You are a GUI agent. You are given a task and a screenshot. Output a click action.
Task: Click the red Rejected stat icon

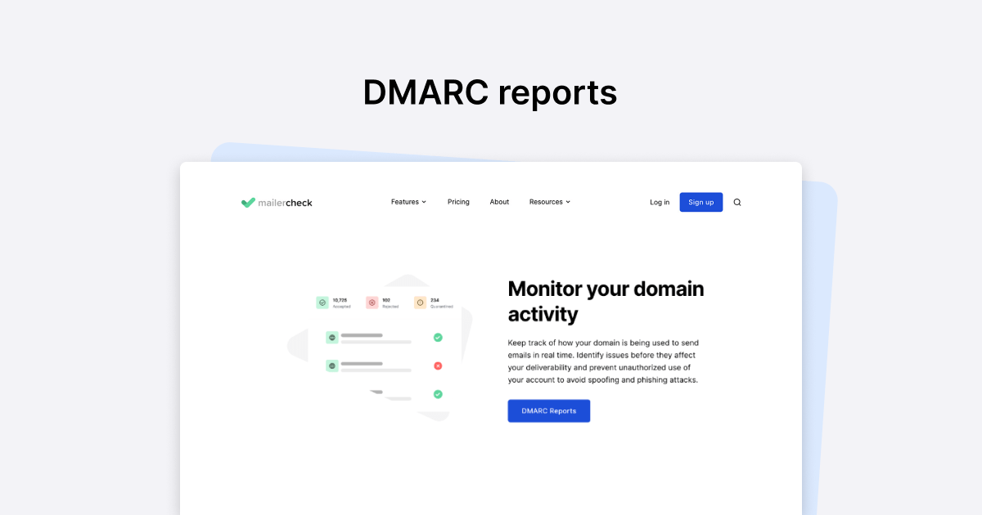tap(372, 302)
